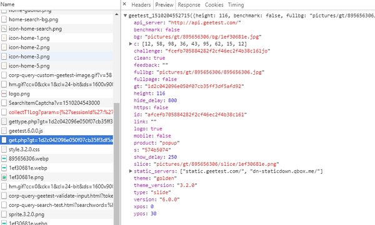The height and width of the screenshot is (225, 375).
Task: Click the Name column header
Action: [x=7, y=4]
